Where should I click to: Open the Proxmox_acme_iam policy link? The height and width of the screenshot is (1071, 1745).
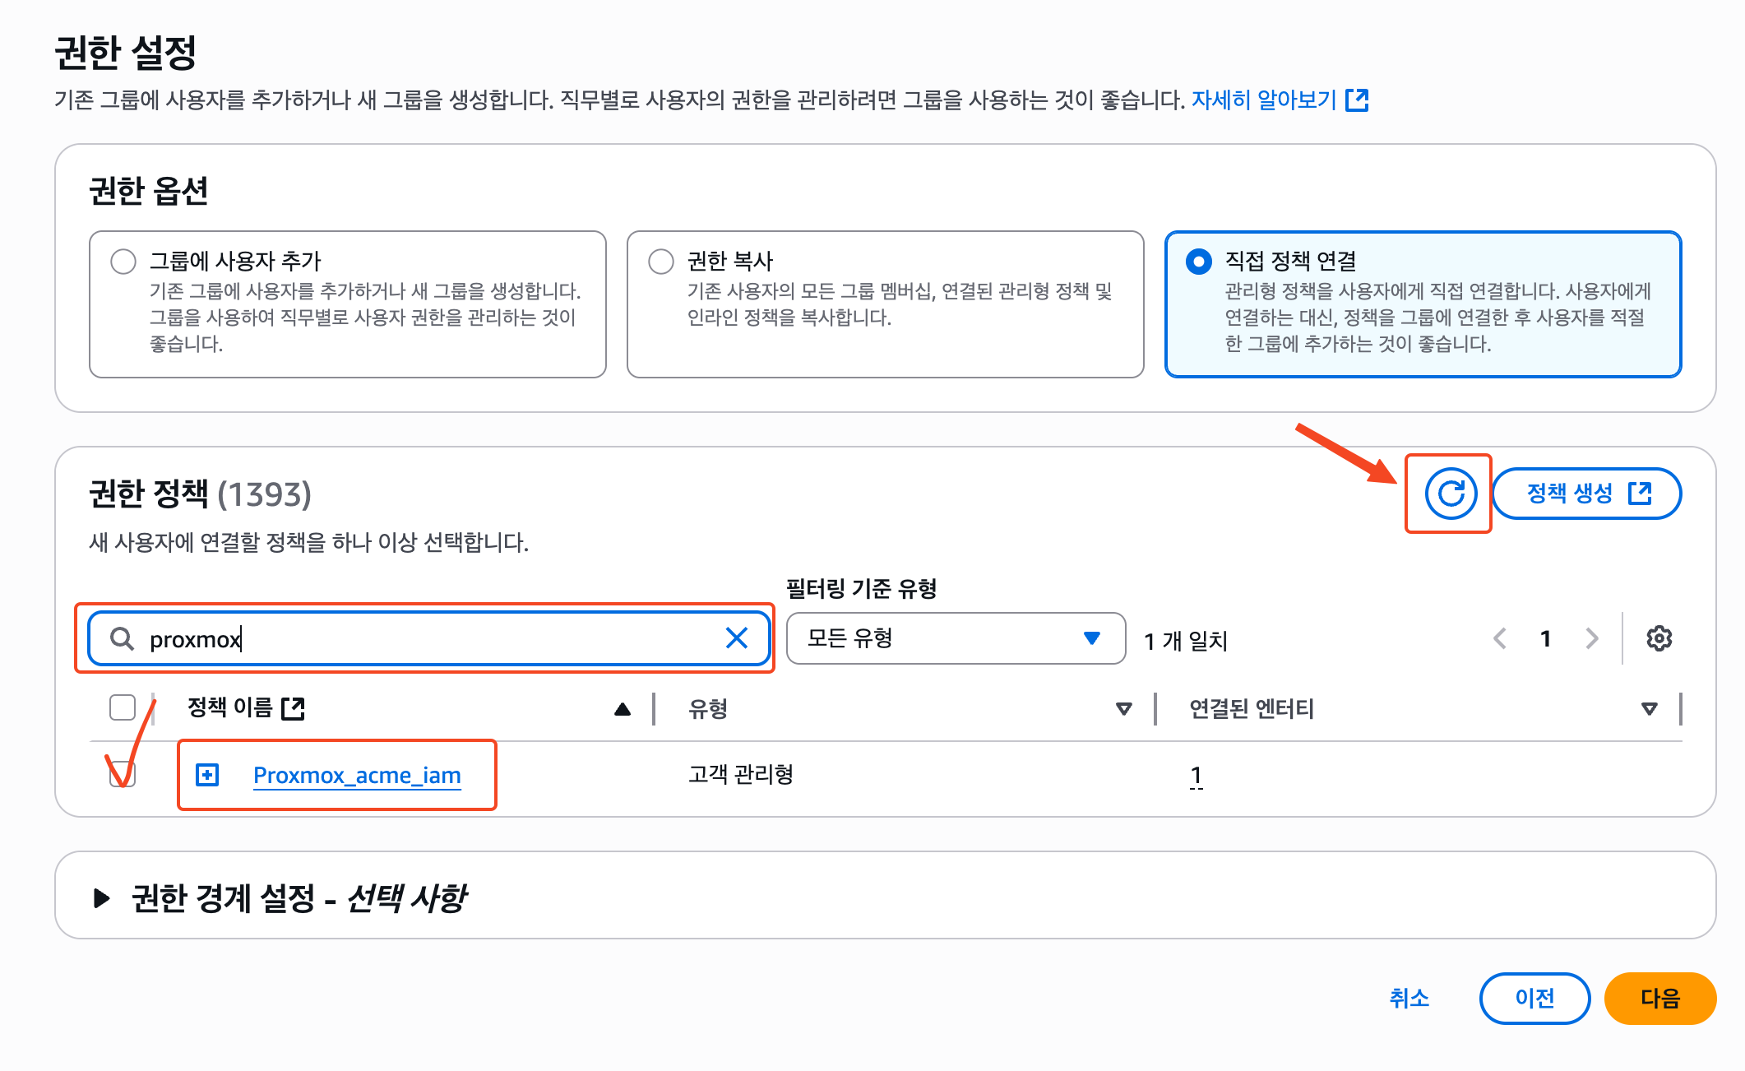tap(357, 775)
